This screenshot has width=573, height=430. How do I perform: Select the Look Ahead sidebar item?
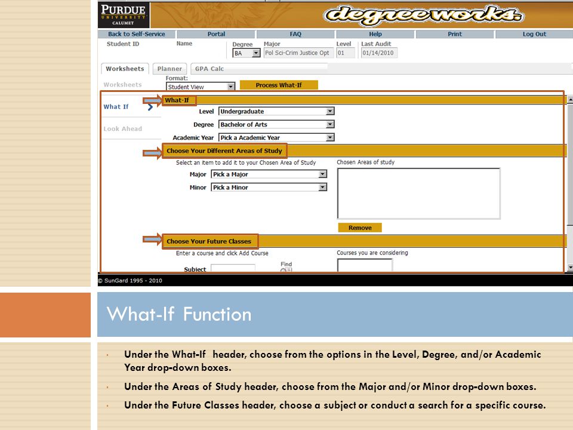point(123,129)
